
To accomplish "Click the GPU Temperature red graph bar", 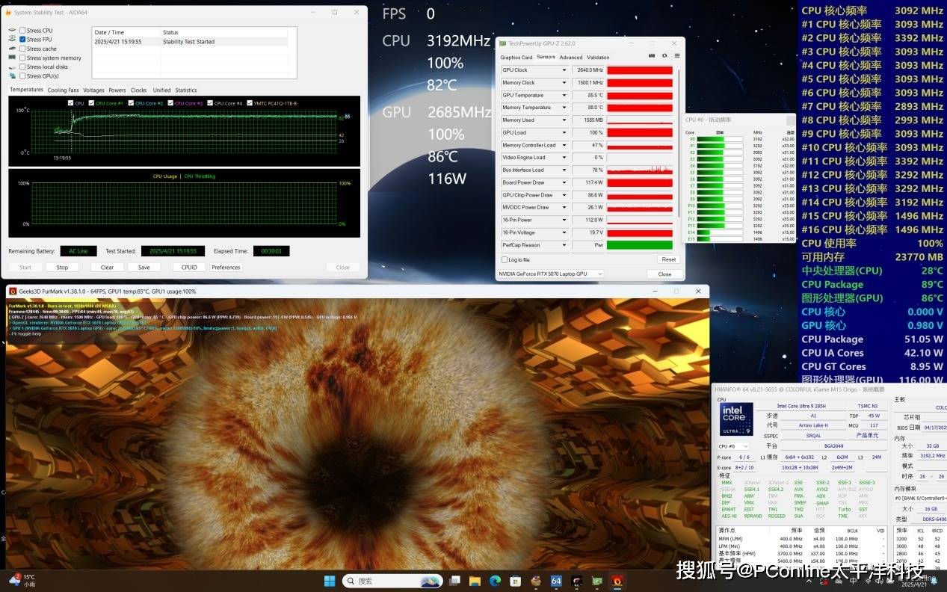I will 640,96.
